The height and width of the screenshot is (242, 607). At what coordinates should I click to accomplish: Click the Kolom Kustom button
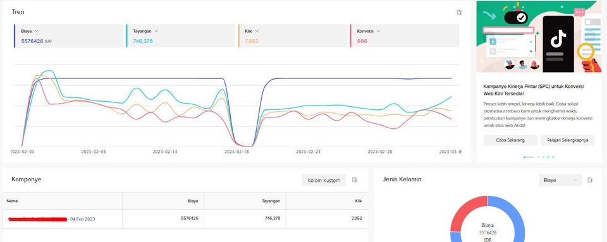coord(324,180)
